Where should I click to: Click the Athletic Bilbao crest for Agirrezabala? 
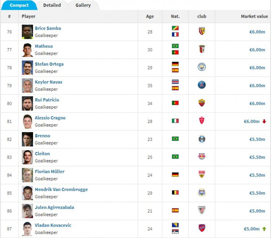(x=202, y=211)
